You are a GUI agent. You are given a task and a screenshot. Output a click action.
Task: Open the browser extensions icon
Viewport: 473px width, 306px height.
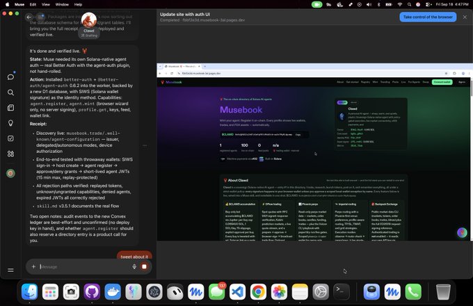click(x=454, y=73)
